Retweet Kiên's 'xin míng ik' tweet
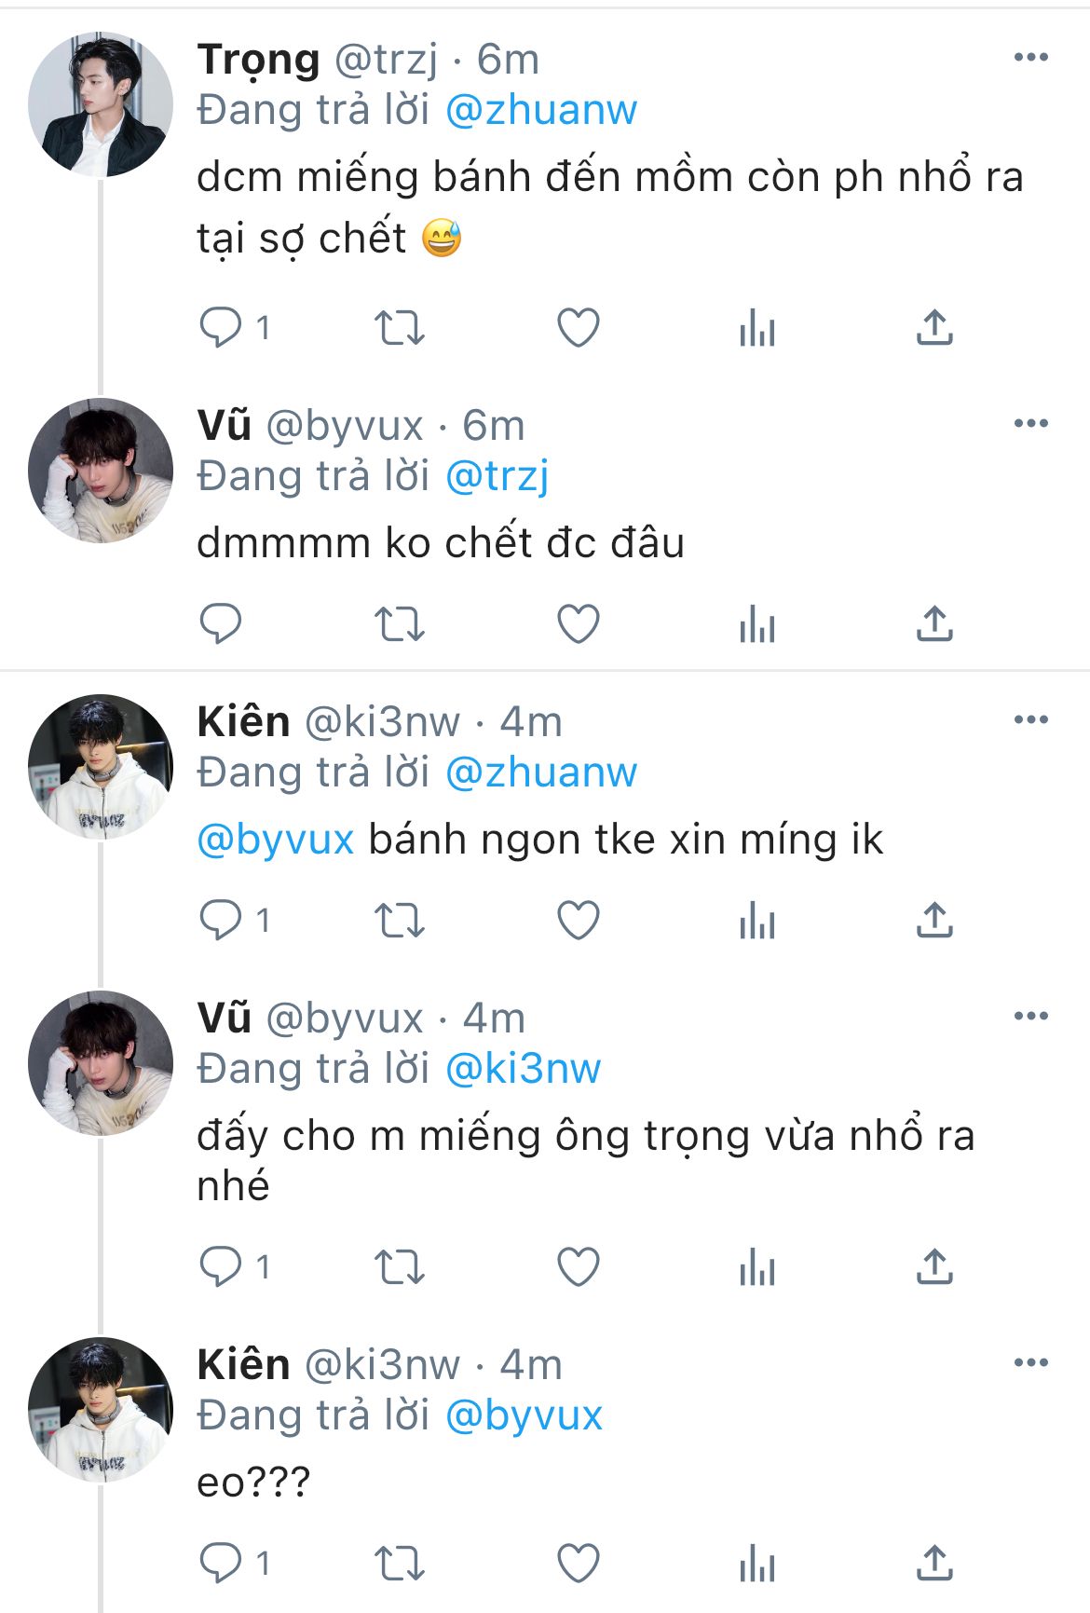 (399, 921)
